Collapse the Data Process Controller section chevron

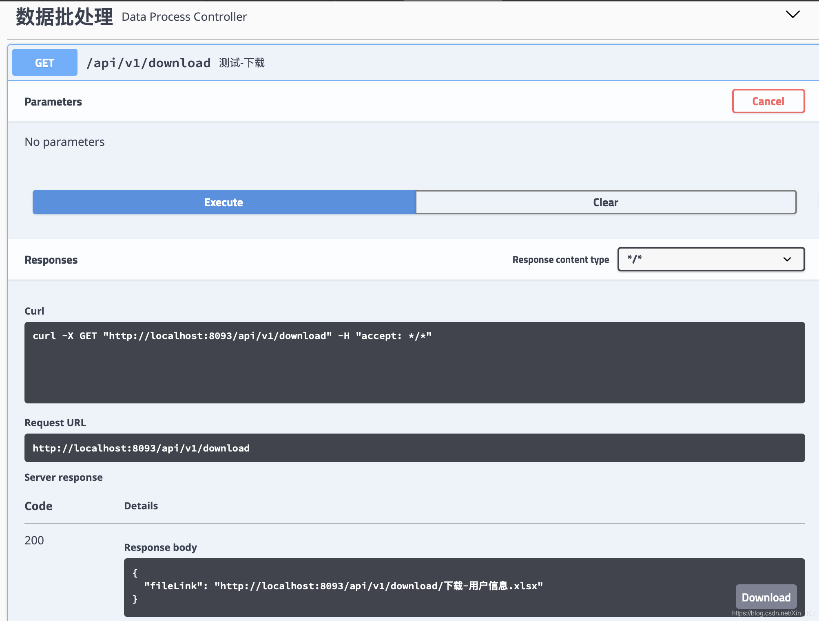click(x=792, y=15)
